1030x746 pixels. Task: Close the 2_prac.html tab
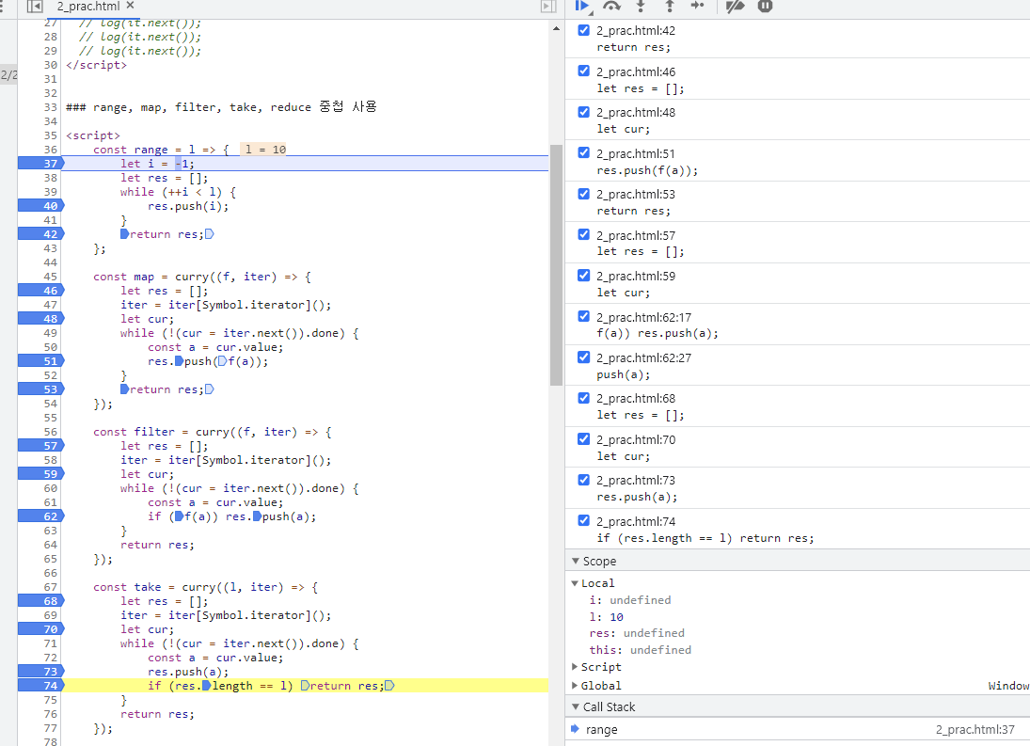130,6
